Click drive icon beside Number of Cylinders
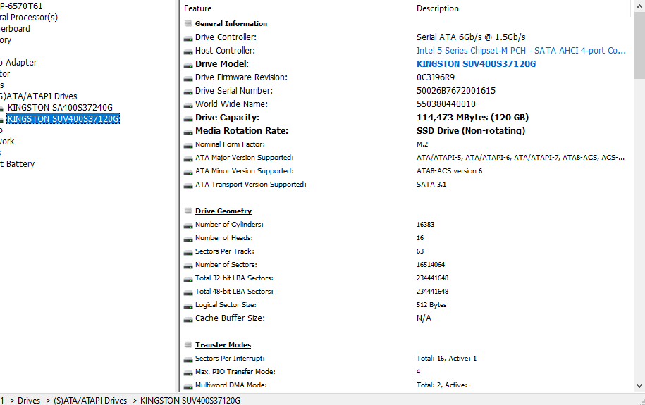 pos(188,225)
